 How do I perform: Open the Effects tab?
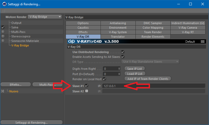(x=83, y=32)
